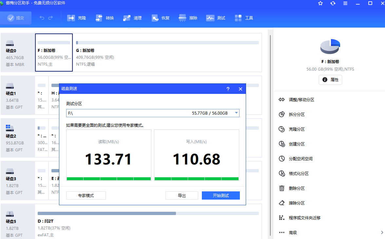Select the F: 新加卷 partition block

(54, 53)
